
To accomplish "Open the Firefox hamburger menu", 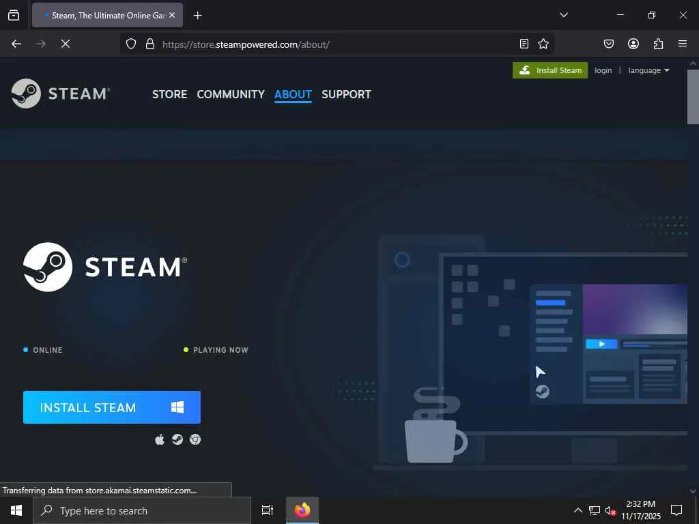I will 683,44.
